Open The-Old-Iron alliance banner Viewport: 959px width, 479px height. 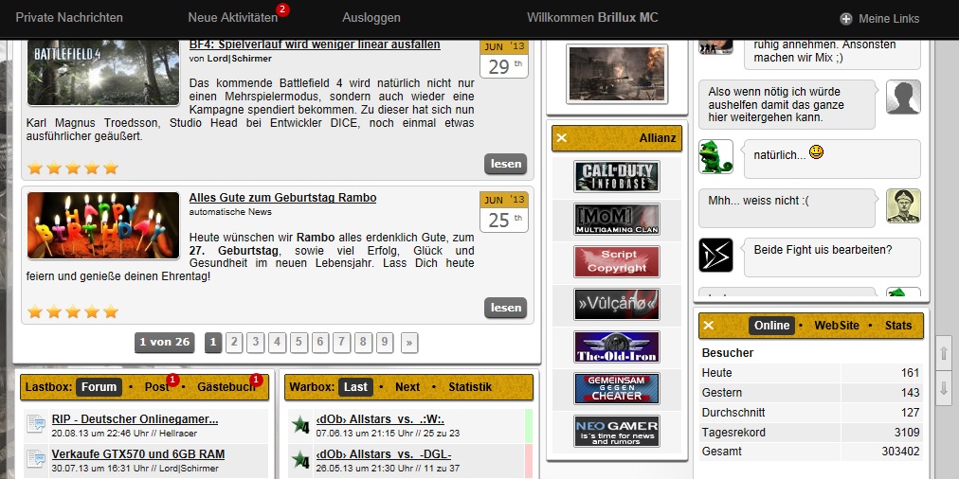click(617, 347)
